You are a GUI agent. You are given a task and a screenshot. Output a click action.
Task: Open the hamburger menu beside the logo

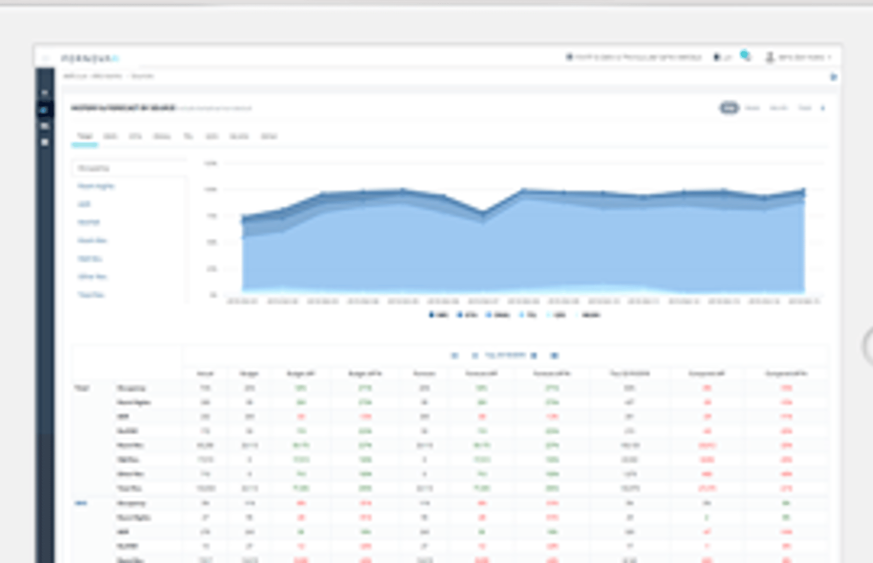[x=46, y=58]
